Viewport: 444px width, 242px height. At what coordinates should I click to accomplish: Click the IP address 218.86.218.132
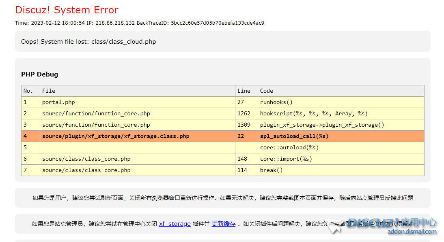pos(115,23)
